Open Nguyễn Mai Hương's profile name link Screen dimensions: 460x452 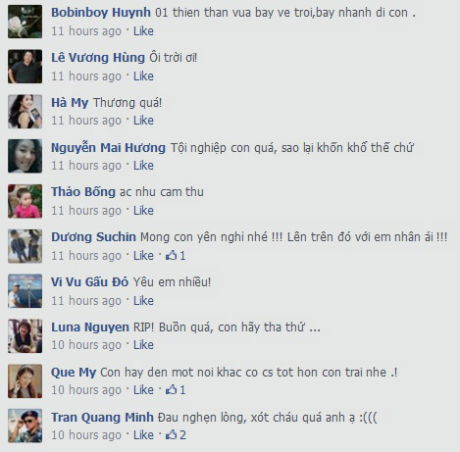click(108, 148)
